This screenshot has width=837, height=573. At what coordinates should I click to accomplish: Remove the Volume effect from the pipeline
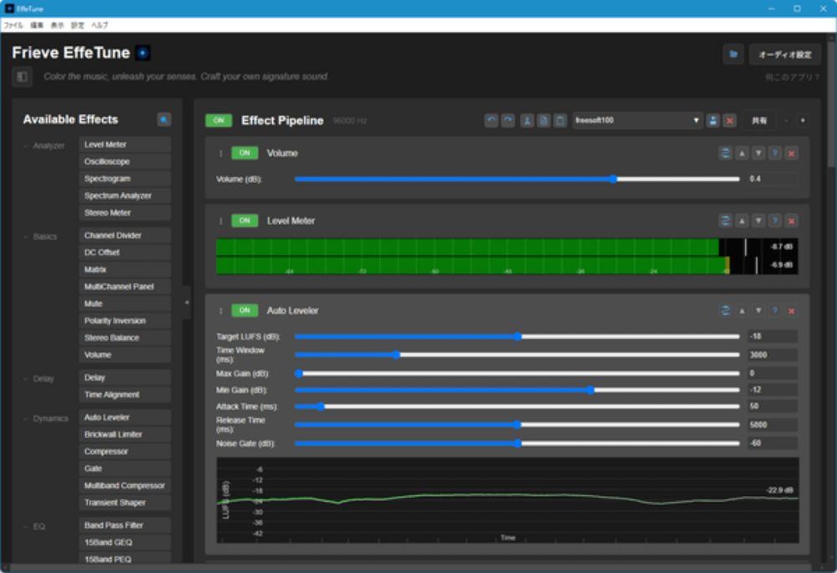[792, 153]
